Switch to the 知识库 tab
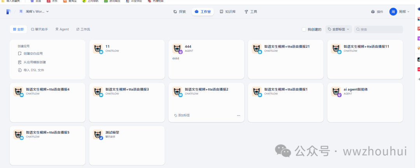420x168 pixels. (227, 12)
